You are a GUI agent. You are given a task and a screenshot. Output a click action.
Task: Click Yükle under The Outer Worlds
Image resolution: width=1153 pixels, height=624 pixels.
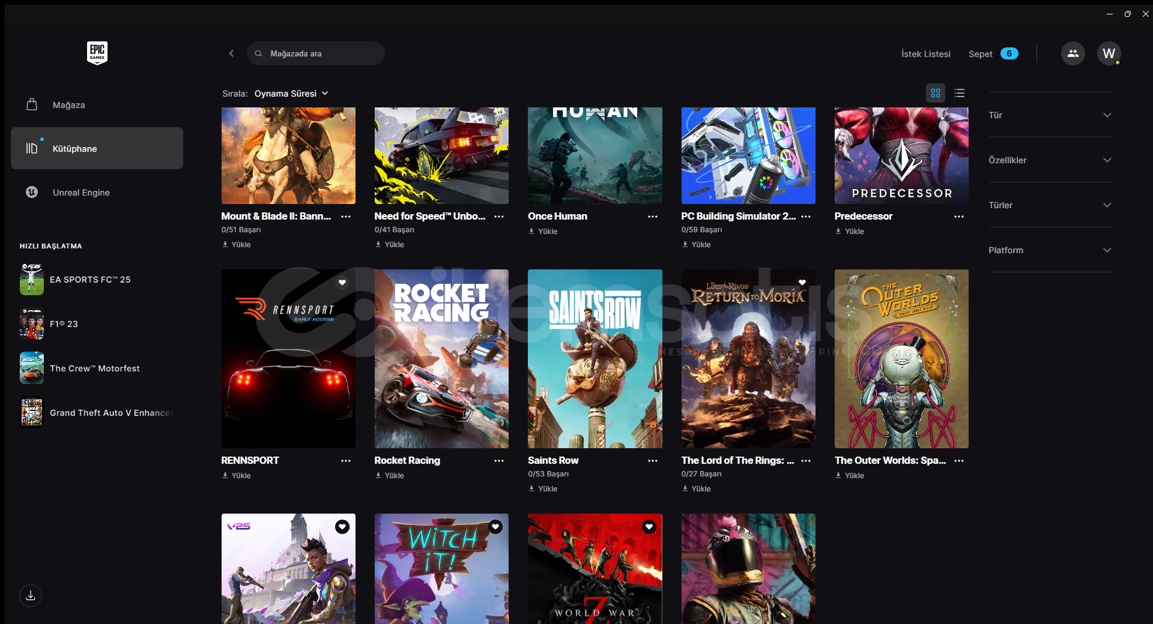(x=850, y=476)
